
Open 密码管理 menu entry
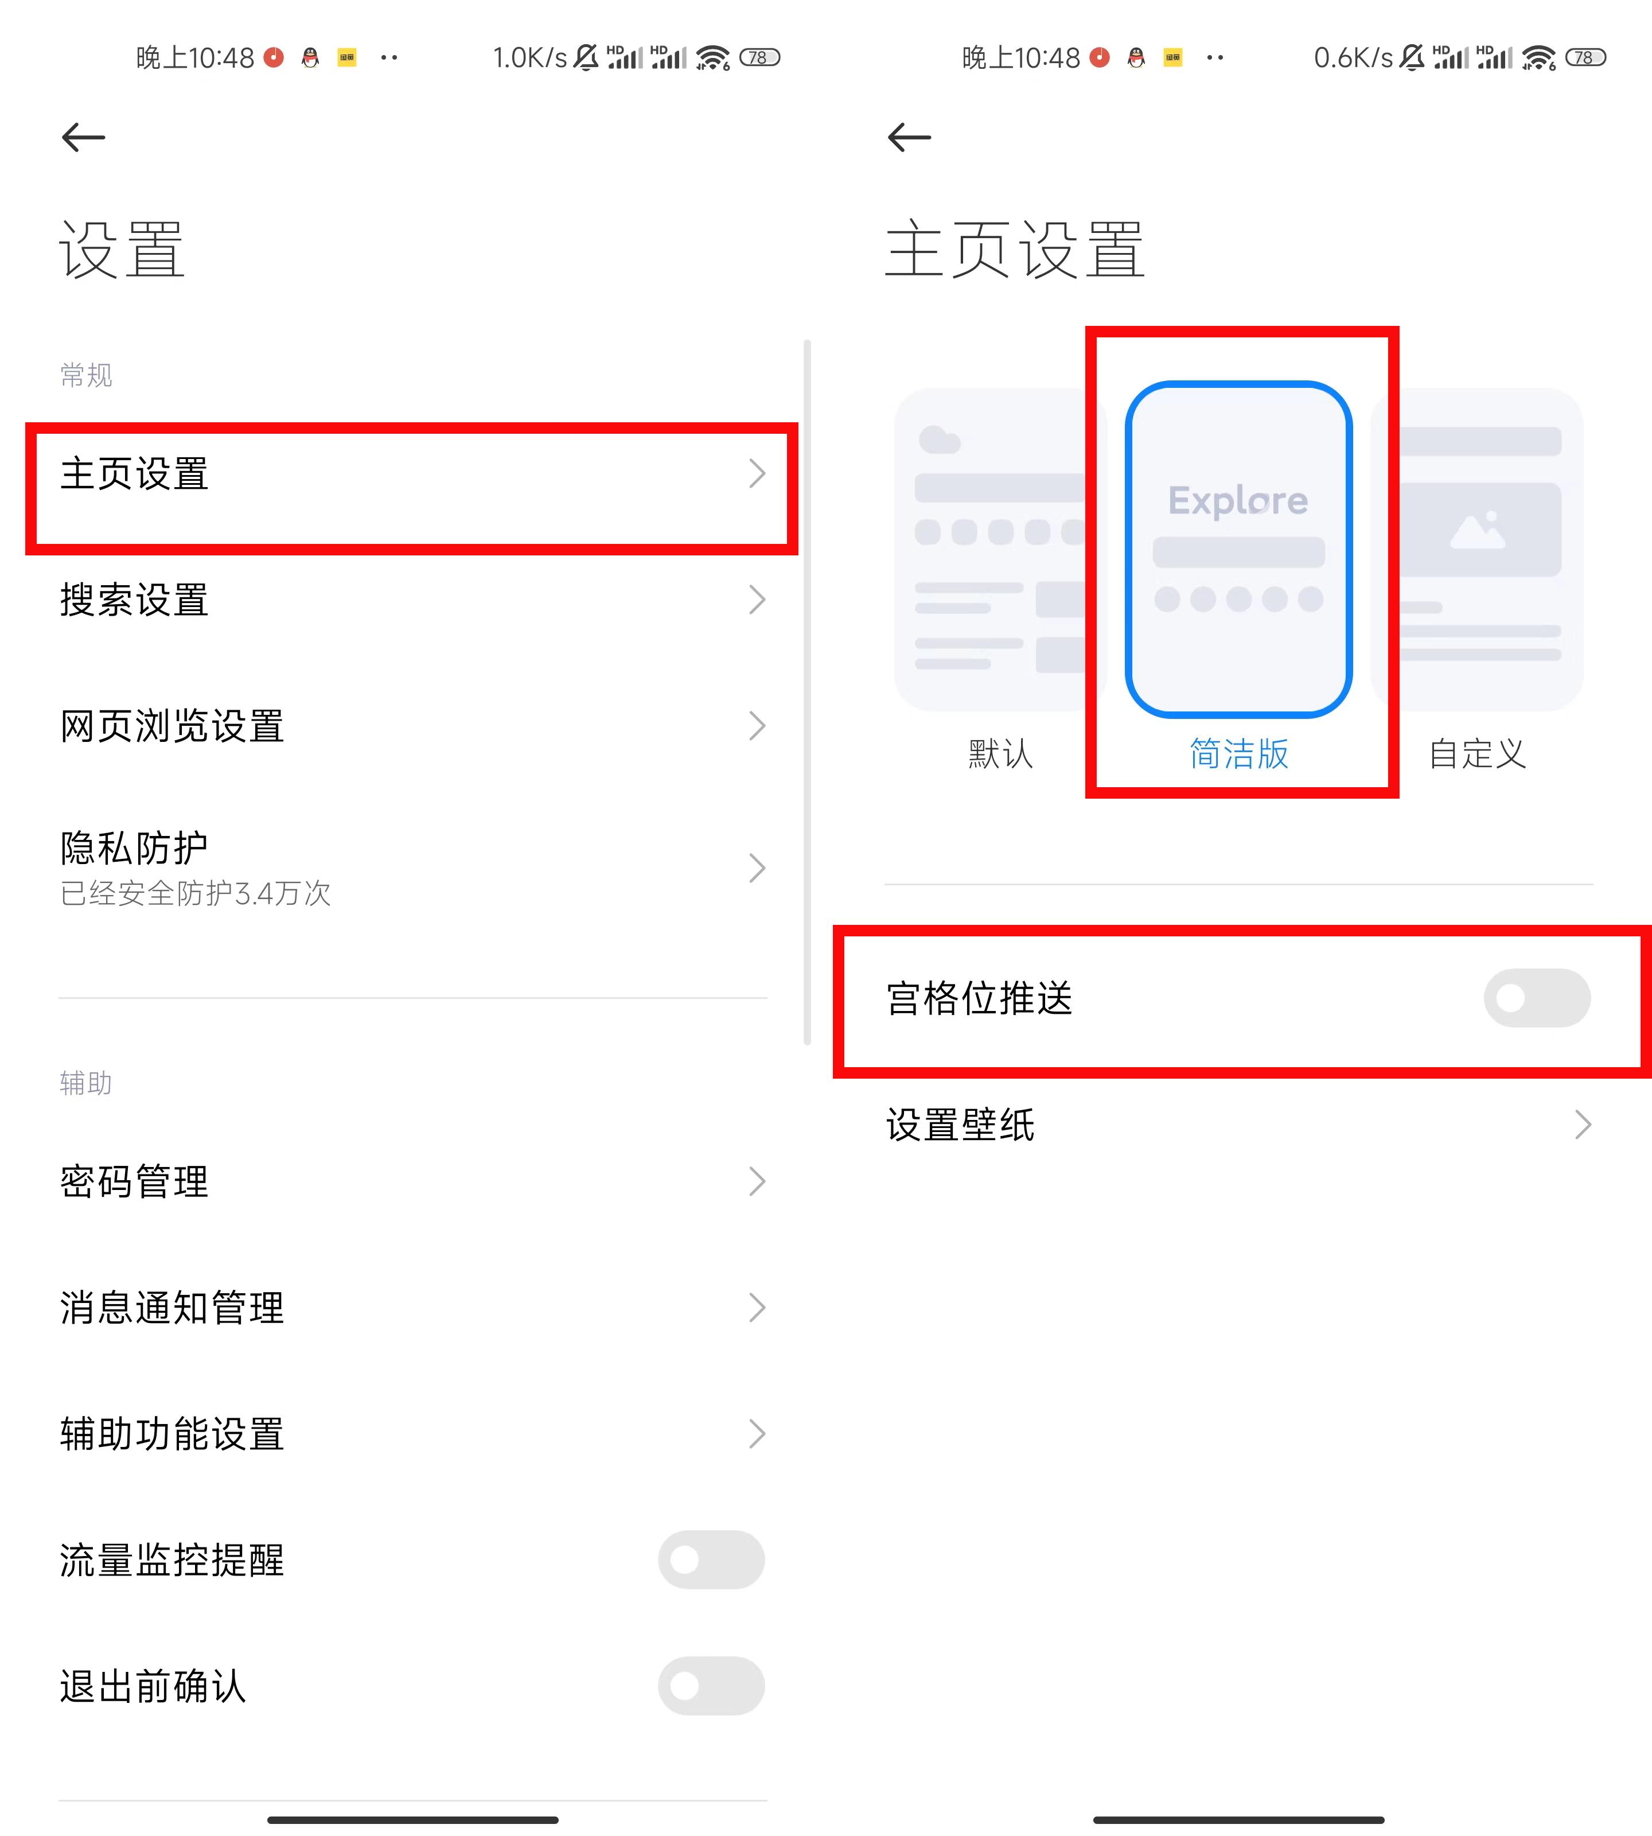point(413,1181)
